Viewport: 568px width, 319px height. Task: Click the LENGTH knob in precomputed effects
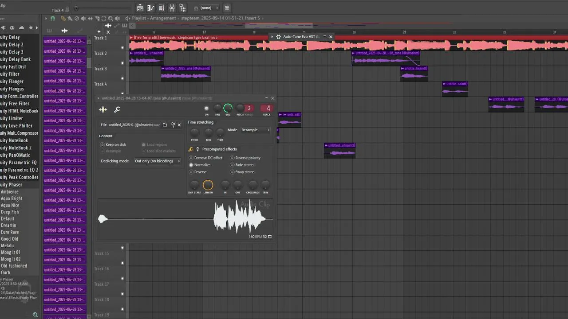208,185
